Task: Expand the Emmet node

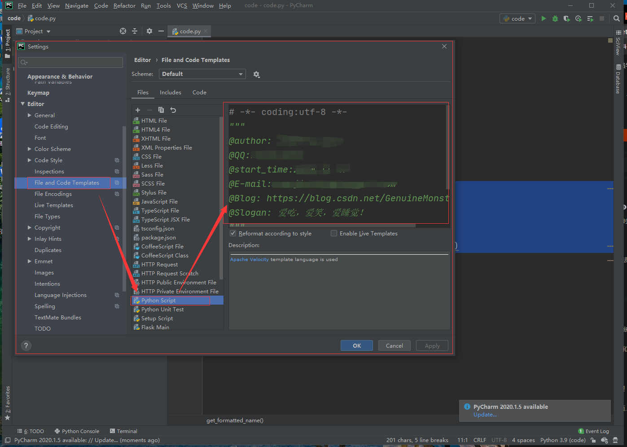Action: pos(30,261)
